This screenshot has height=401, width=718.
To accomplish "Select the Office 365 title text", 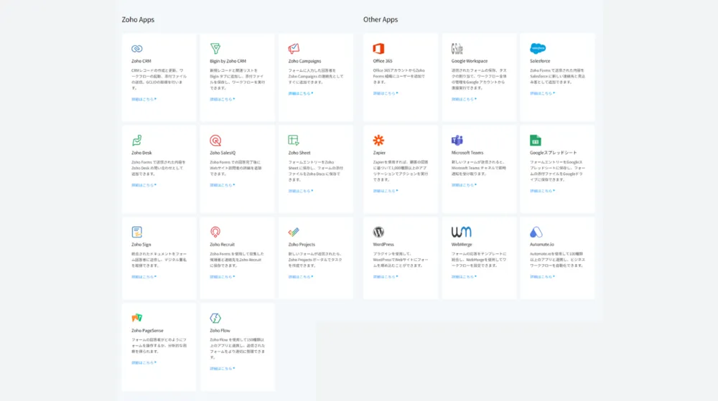I will point(383,61).
